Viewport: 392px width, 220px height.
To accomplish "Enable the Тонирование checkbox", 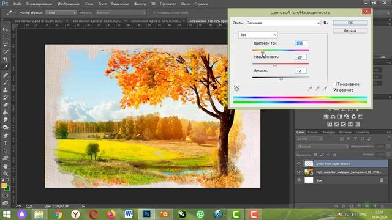I will coord(334,84).
